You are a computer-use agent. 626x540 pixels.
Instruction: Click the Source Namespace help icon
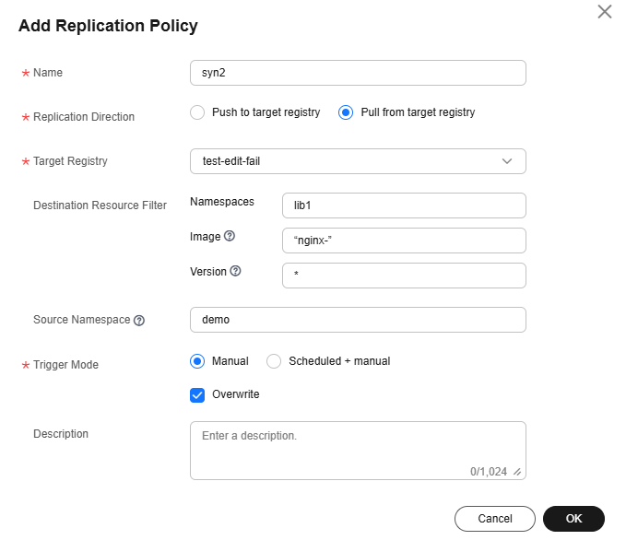coord(139,321)
